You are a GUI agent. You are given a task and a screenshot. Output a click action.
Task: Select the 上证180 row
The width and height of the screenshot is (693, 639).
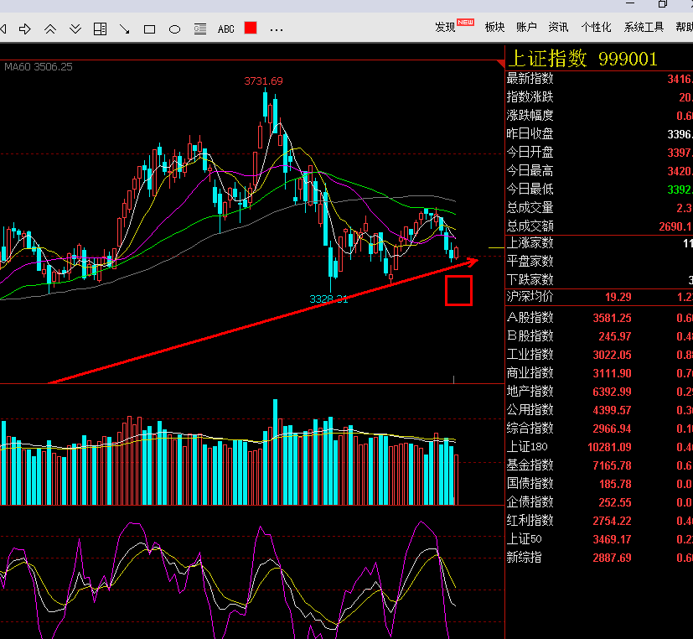(599, 447)
